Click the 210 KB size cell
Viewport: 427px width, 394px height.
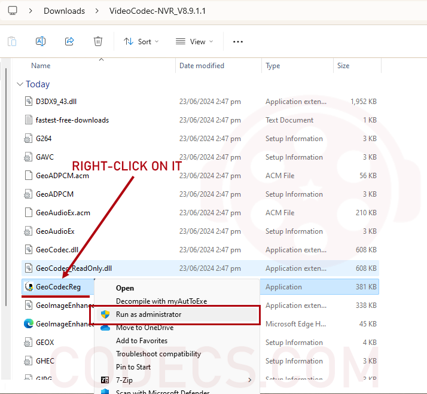(366, 213)
